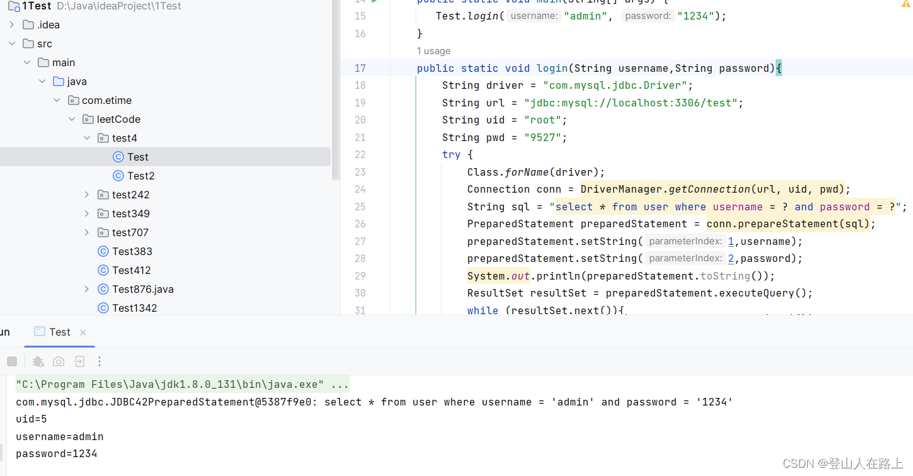Click line number 25 in gutter
Image resolution: width=913 pixels, height=476 pixels.
click(x=360, y=207)
